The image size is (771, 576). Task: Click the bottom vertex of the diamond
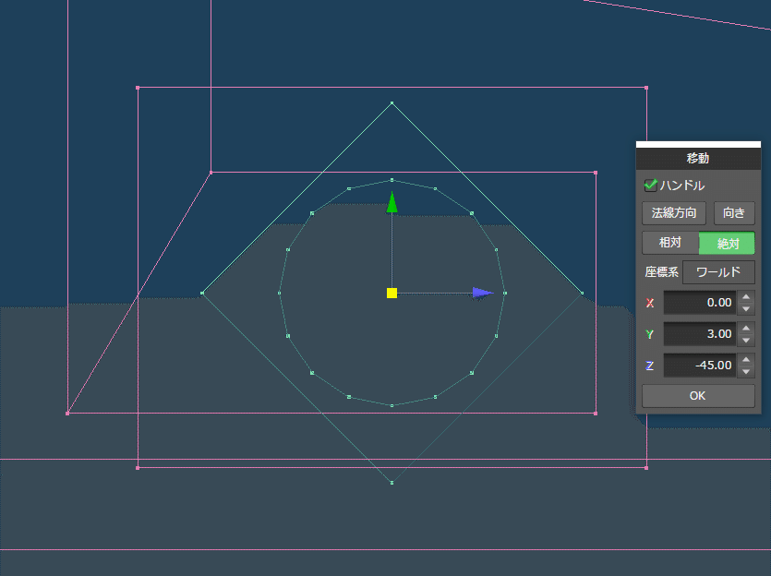click(x=392, y=483)
